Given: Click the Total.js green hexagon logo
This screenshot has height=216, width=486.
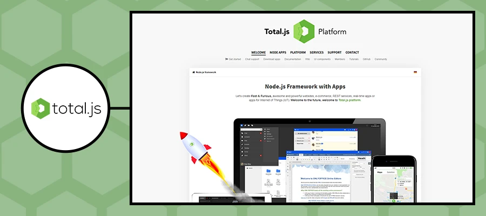Looking at the screenshot, I should [303, 31].
